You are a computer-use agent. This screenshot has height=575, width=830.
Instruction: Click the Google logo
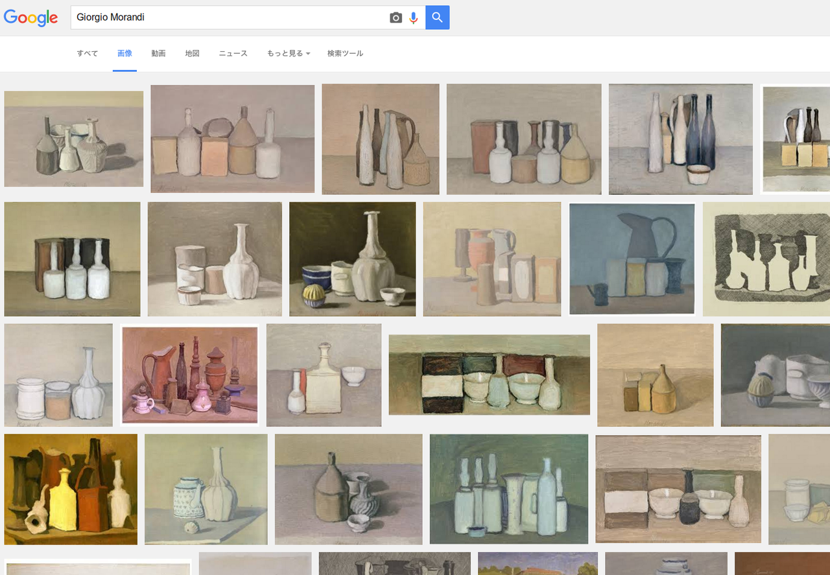pyautogui.click(x=30, y=18)
